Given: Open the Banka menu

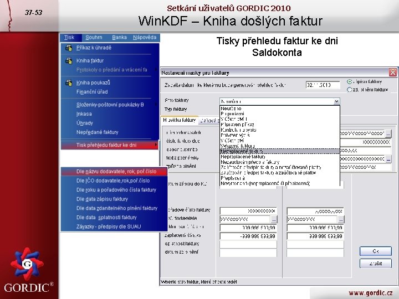Looking at the screenshot, I should click(119, 38).
